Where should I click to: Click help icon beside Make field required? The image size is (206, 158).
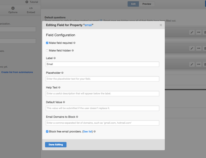pyautogui.click(x=74, y=43)
